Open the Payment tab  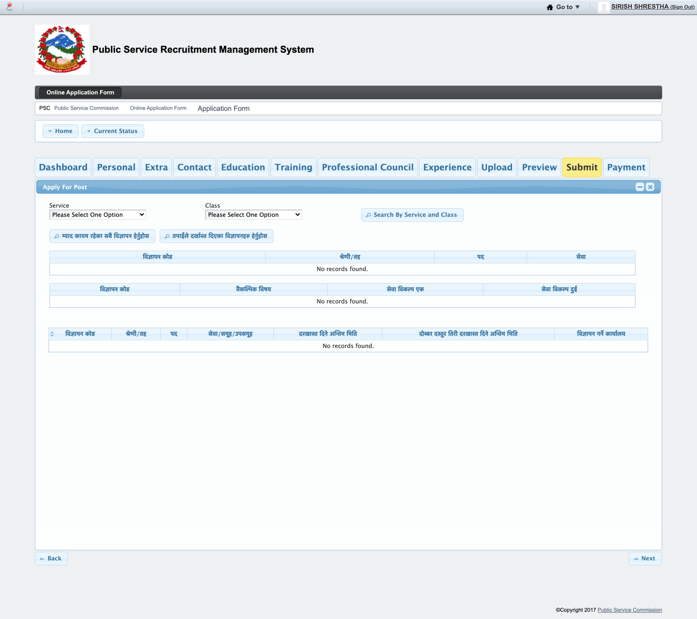(x=626, y=167)
